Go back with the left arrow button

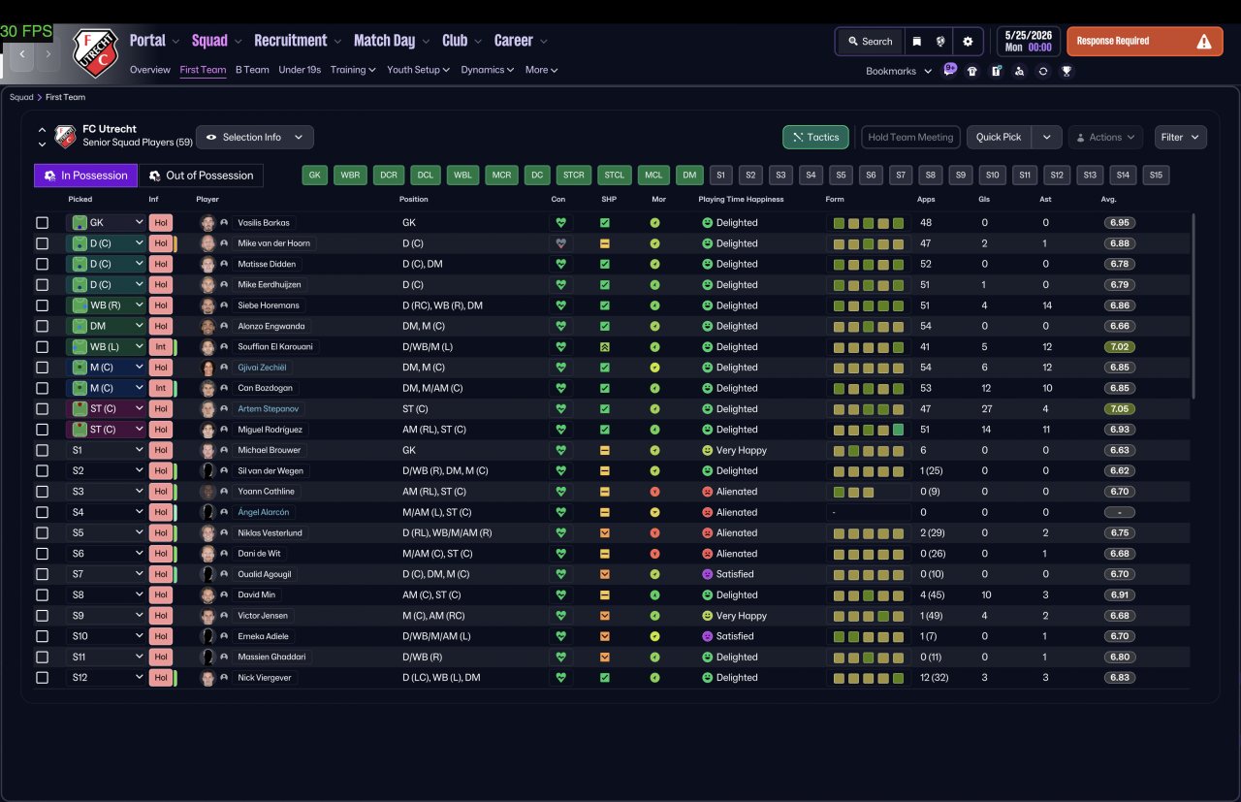coord(23,54)
